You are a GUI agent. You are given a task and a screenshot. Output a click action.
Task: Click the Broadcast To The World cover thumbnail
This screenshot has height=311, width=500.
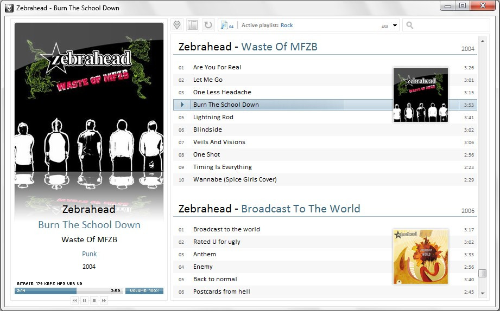[x=421, y=257]
